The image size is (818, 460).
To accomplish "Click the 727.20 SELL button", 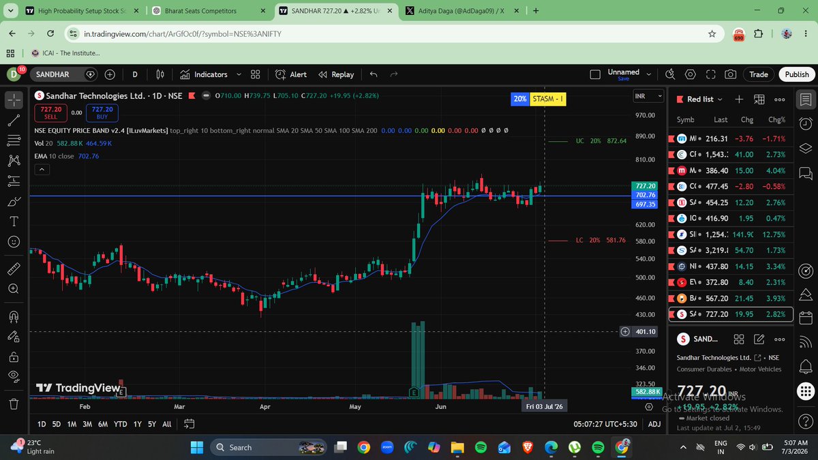I will (x=51, y=112).
